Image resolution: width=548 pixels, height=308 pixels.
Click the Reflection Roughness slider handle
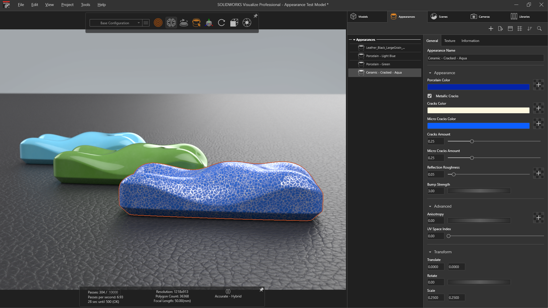pos(454,175)
